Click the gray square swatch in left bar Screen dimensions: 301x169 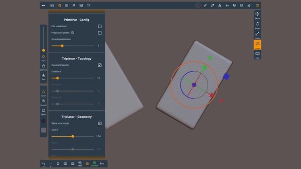(x=44, y=130)
